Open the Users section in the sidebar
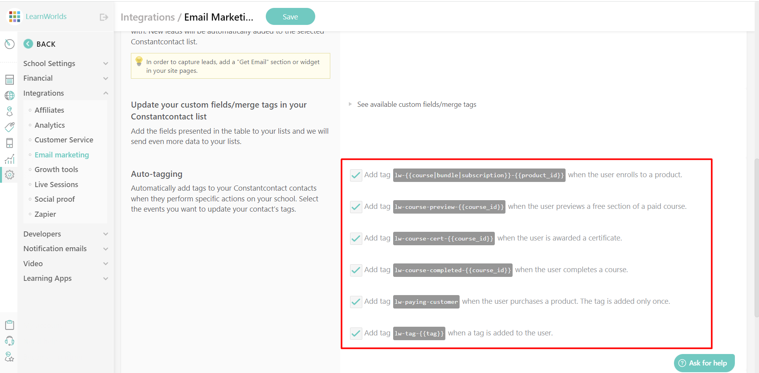759x373 pixels. coord(9,111)
